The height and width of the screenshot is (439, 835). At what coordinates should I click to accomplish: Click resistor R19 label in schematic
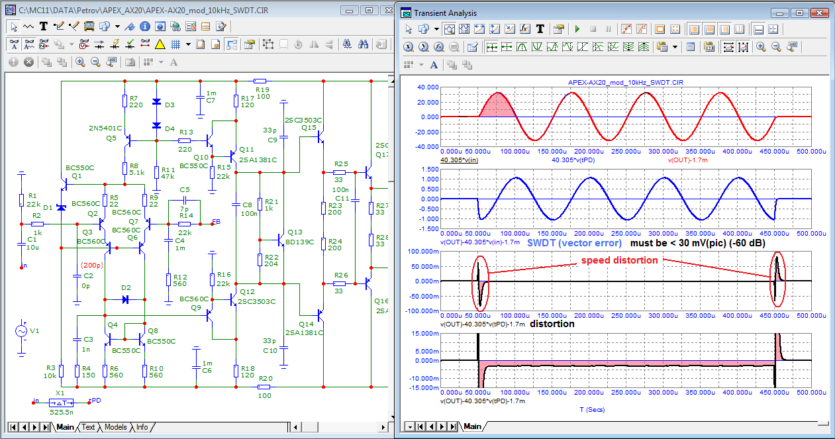click(x=263, y=89)
